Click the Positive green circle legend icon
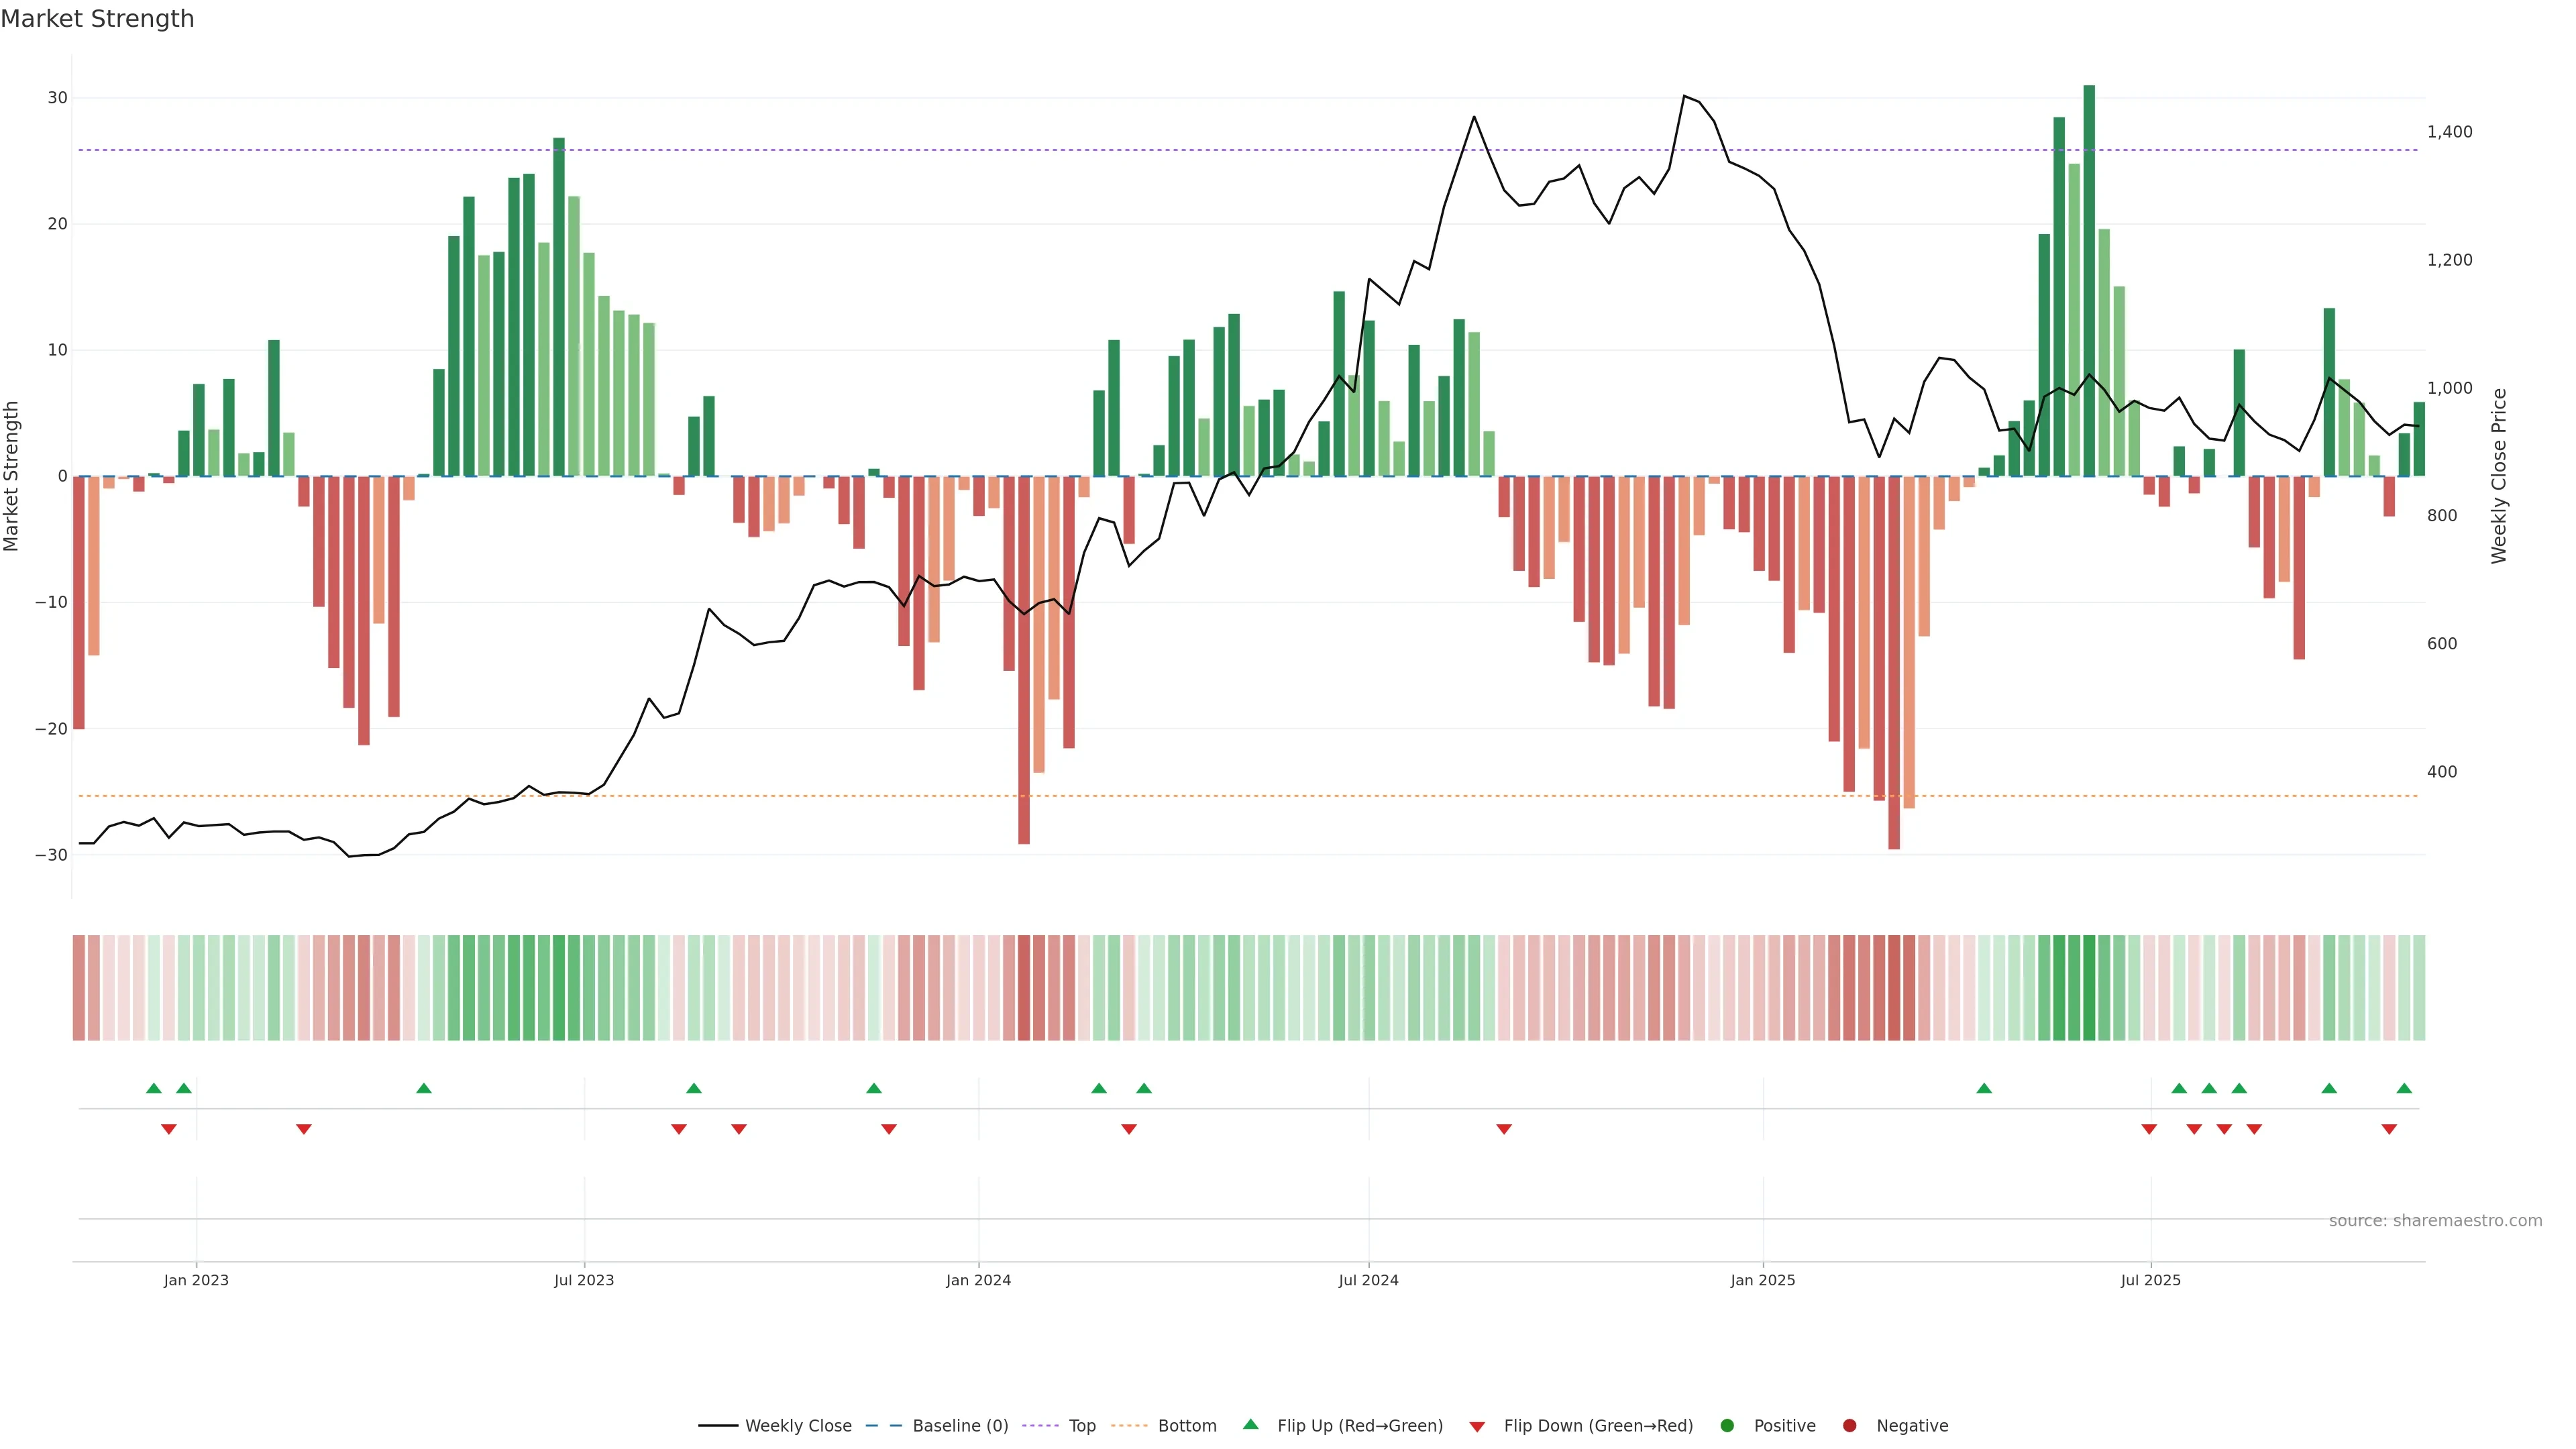Viewport: 2576px width, 1449px height. tap(1727, 1426)
